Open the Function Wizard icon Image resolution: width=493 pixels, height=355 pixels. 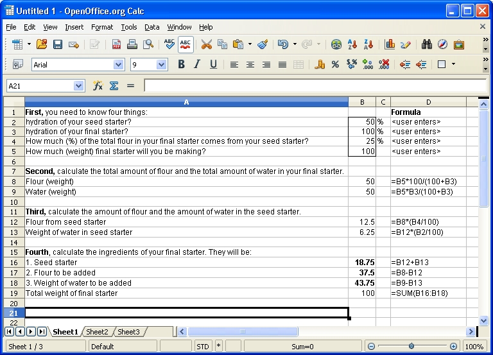pos(98,85)
